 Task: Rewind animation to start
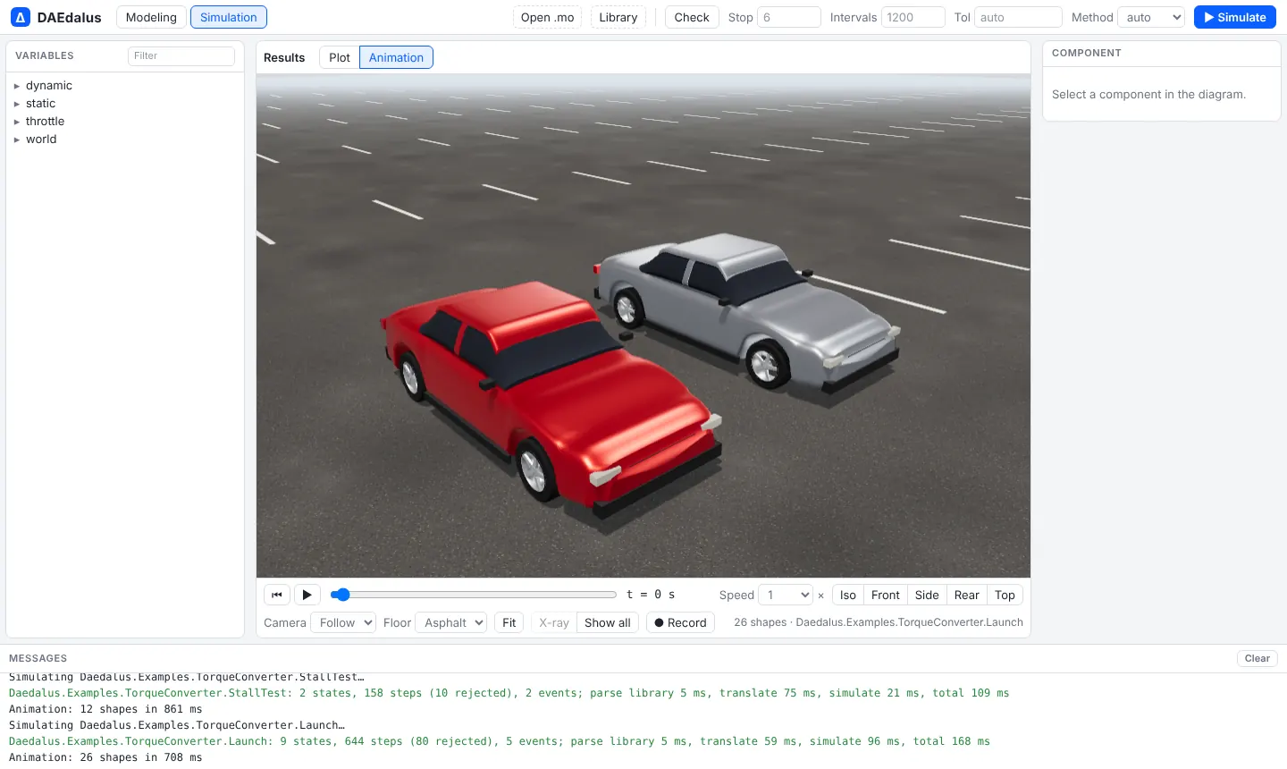pyautogui.click(x=277, y=595)
